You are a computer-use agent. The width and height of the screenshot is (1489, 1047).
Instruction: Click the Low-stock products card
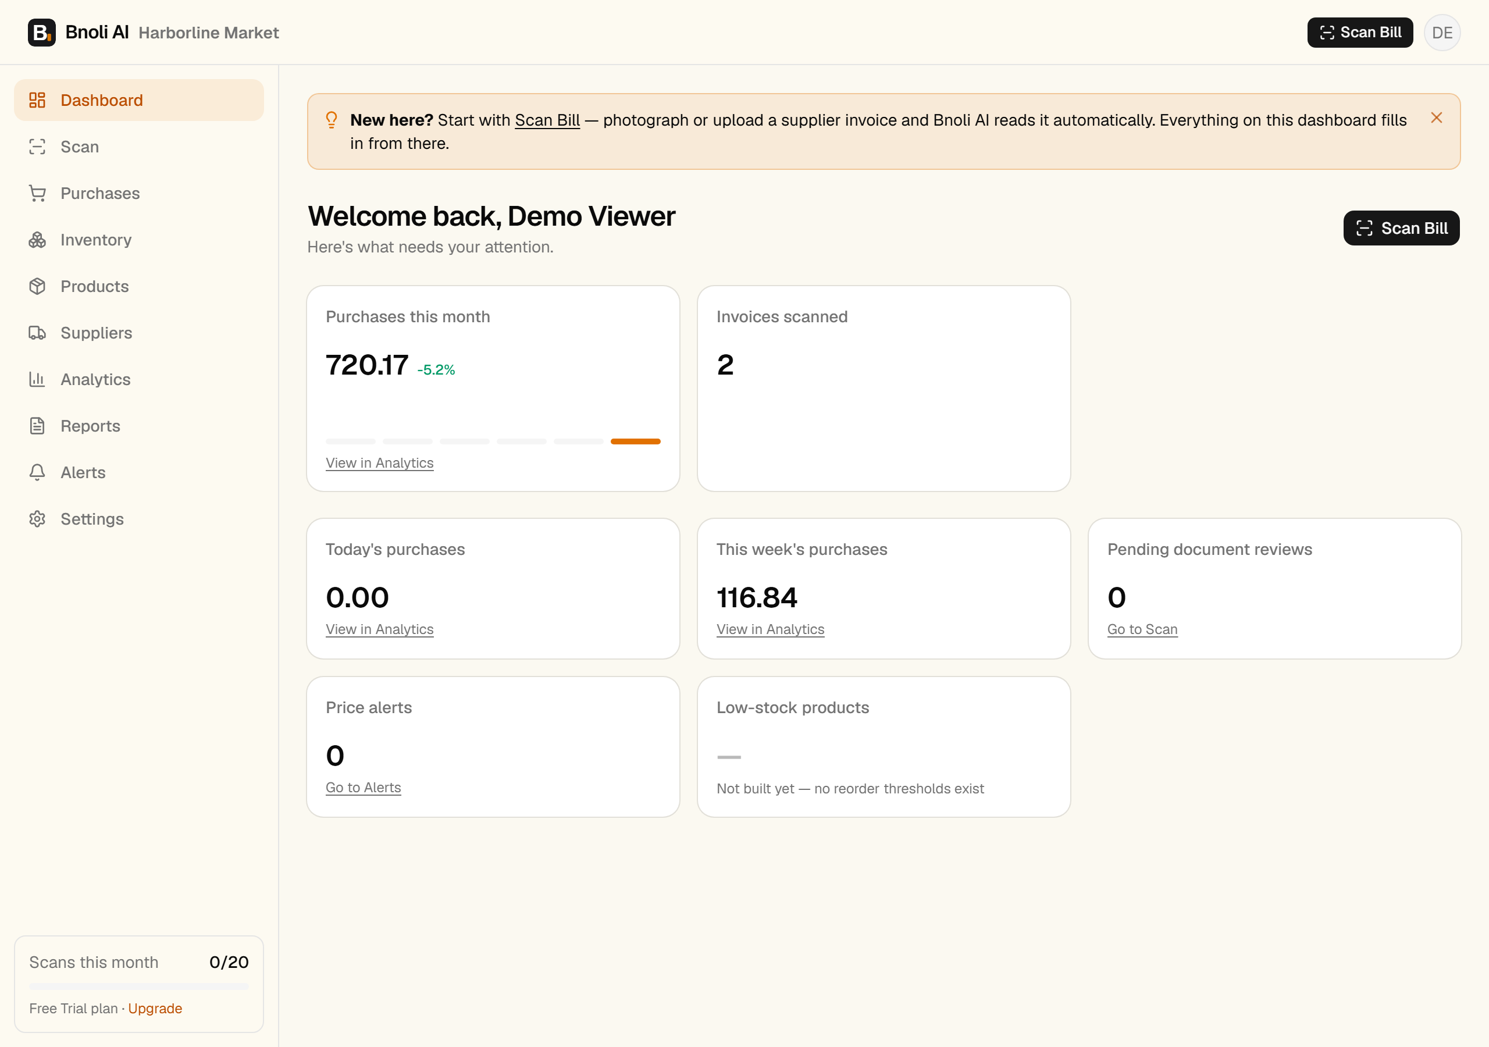click(x=884, y=747)
